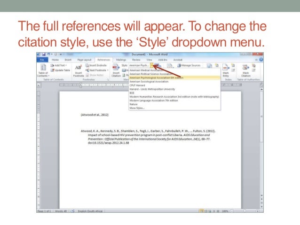Open the File tab

point(42,60)
